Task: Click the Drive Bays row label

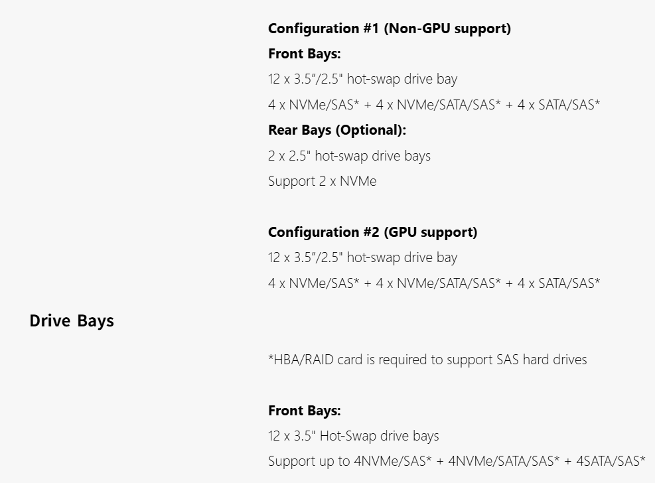Action: [x=72, y=321]
